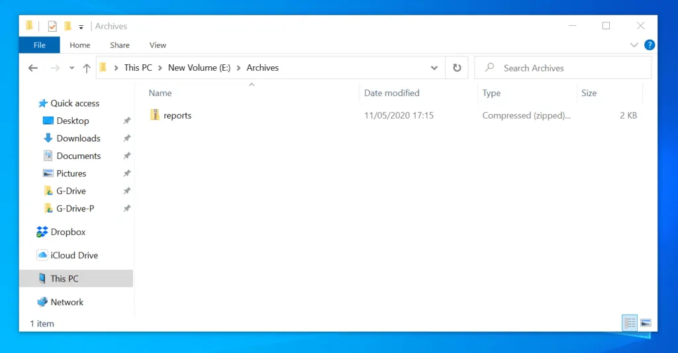Click the Up one level arrow
678x353 pixels.
point(87,68)
